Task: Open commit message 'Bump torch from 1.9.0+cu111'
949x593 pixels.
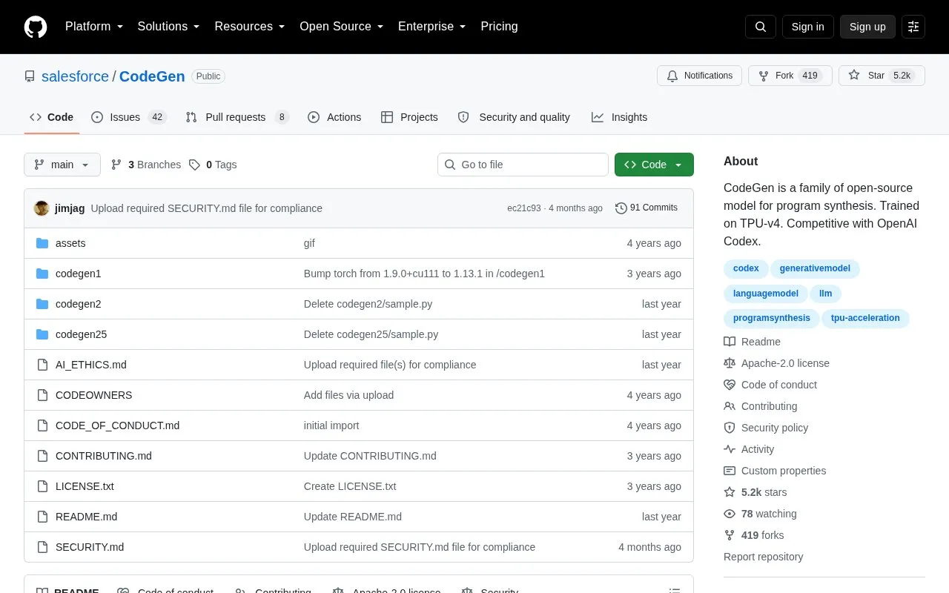Action: click(x=424, y=274)
